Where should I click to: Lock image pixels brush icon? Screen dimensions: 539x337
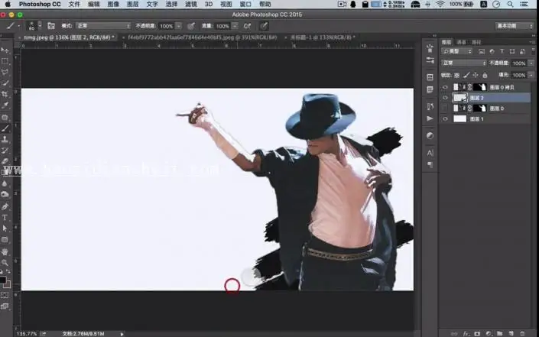(466, 75)
